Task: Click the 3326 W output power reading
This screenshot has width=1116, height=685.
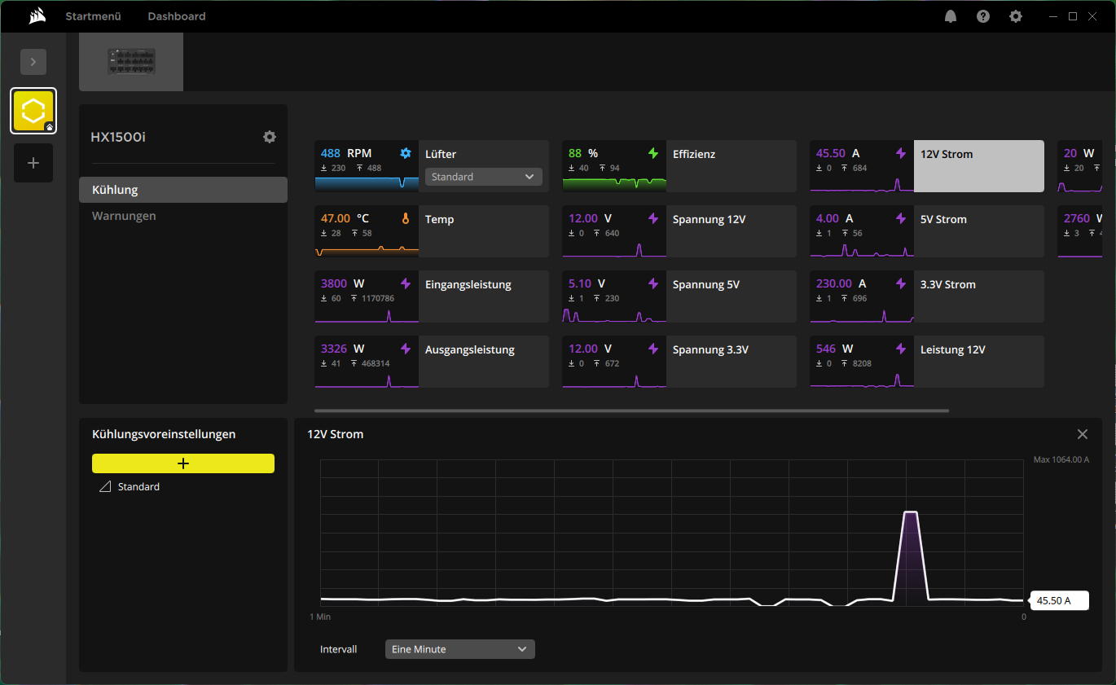Action: coord(343,349)
